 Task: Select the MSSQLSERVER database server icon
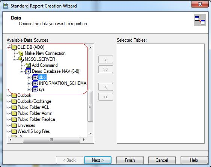tap(21, 59)
